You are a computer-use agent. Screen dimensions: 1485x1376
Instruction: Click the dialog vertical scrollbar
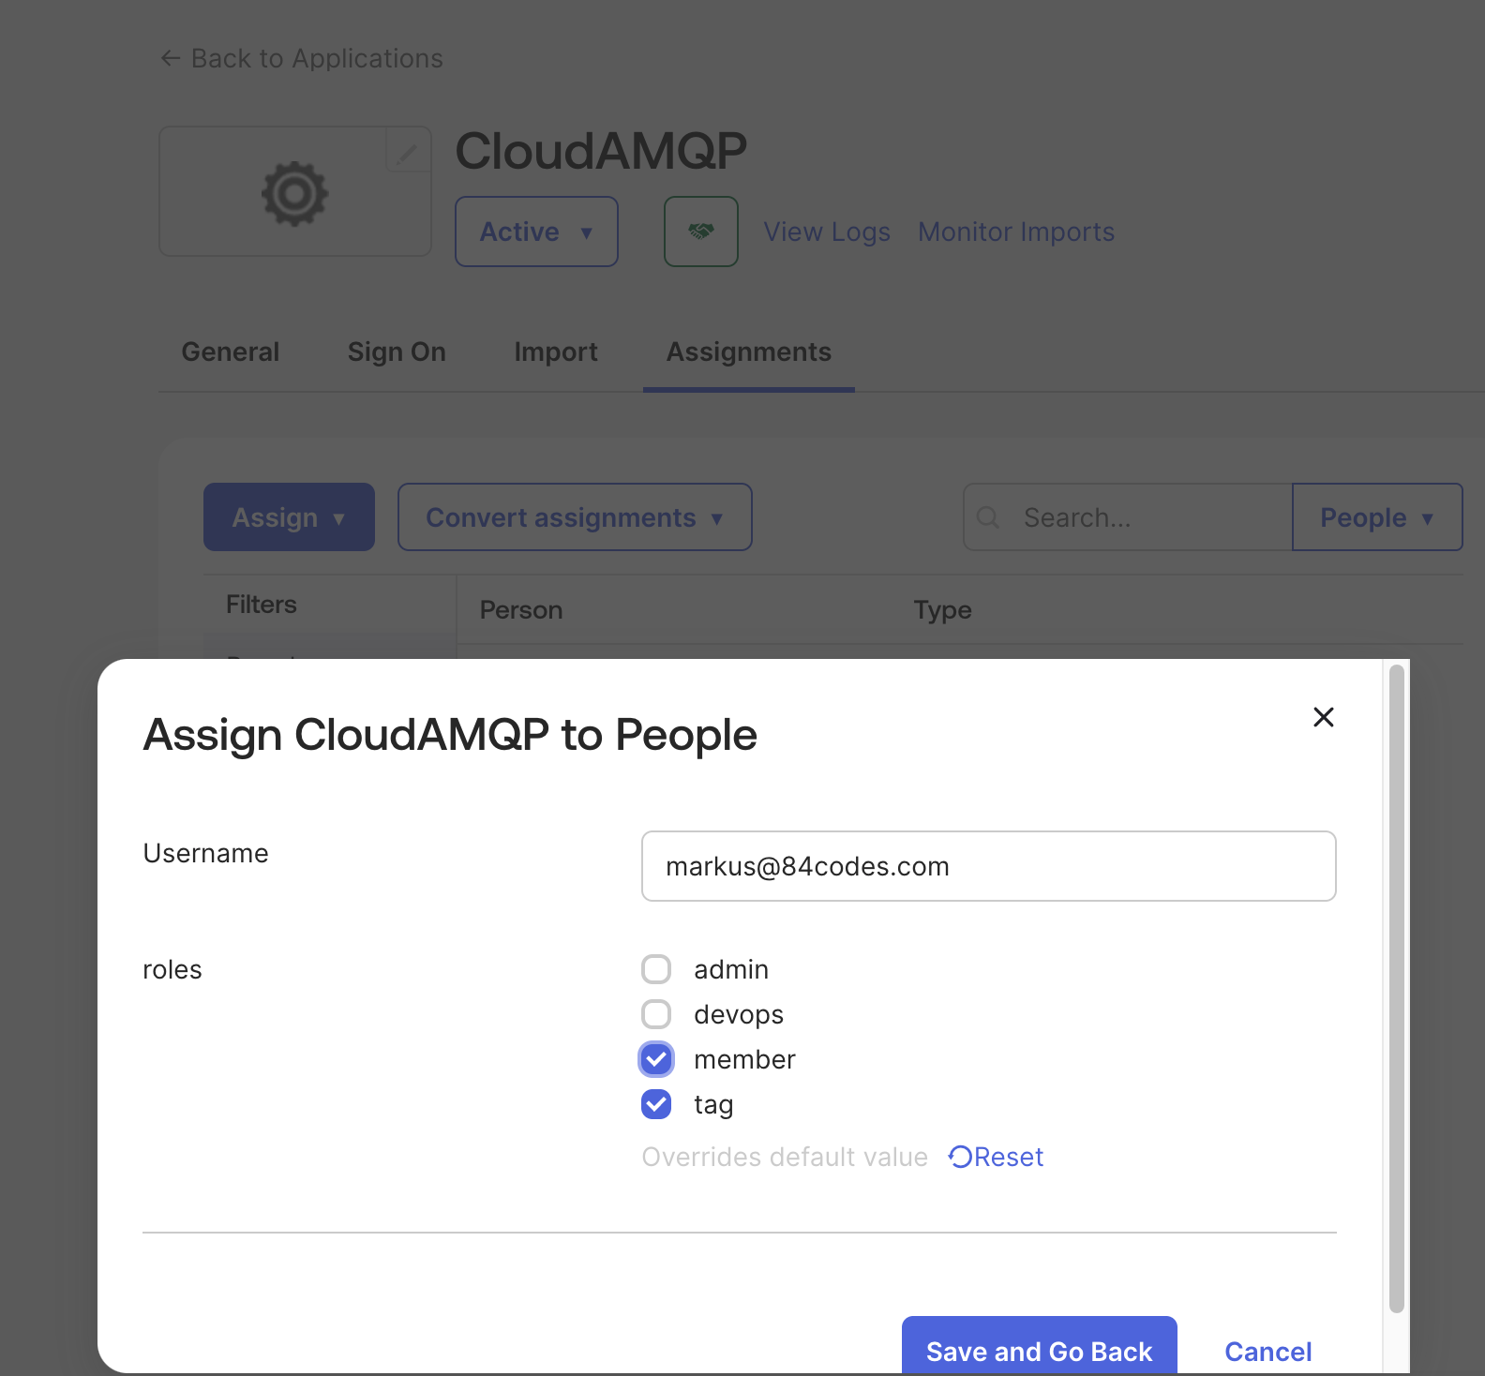pos(1396,989)
